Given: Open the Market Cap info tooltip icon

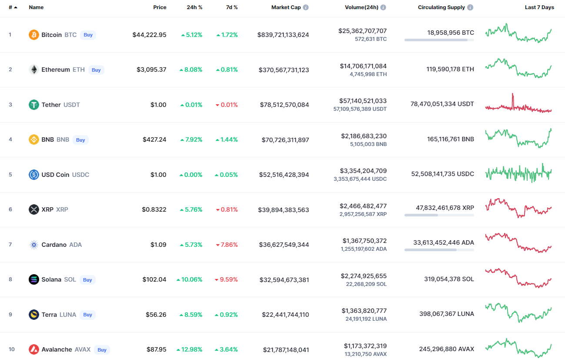Looking at the screenshot, I should pyautogui.click(x=306, y=7).
